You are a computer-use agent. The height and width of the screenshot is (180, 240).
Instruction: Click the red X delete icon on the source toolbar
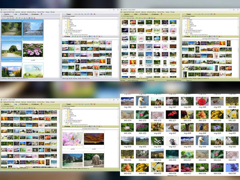point(35,18)
